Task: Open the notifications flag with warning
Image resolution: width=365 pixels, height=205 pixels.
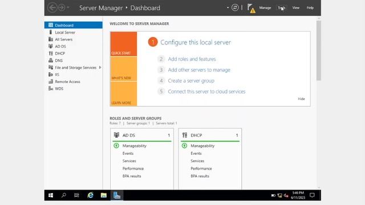Action: click(x=251, y=8)
